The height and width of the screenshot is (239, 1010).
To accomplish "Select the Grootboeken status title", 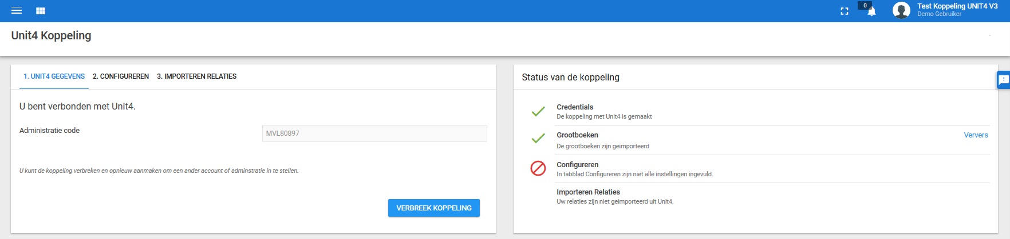I will [x=577, y=135].
